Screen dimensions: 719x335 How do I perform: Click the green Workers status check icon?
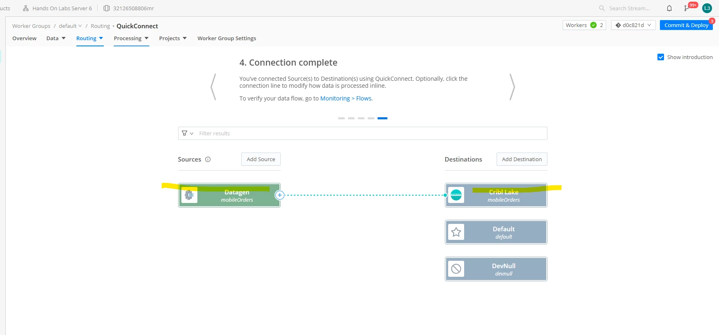(593, 25)
